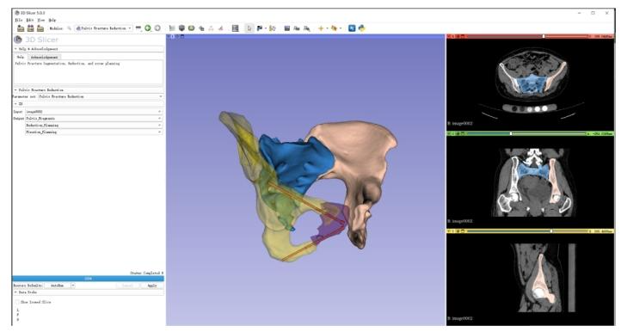Click the red slice view pin icon

449,36
